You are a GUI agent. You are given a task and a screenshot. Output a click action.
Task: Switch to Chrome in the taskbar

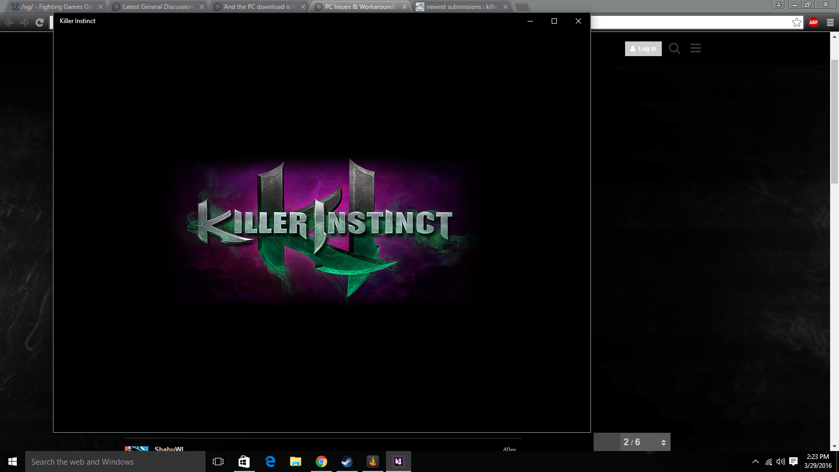pyautogui.click(x=321, y=462)
